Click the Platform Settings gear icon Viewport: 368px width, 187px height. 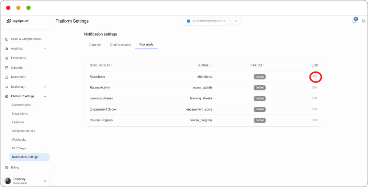(7, 97)
